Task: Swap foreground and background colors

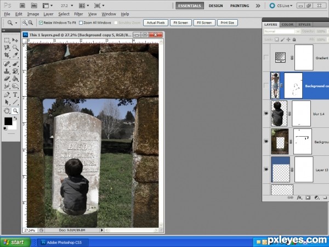Action: pos(15,119)
